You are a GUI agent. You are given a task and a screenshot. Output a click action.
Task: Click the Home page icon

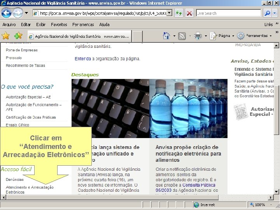[x=166, y=36]
